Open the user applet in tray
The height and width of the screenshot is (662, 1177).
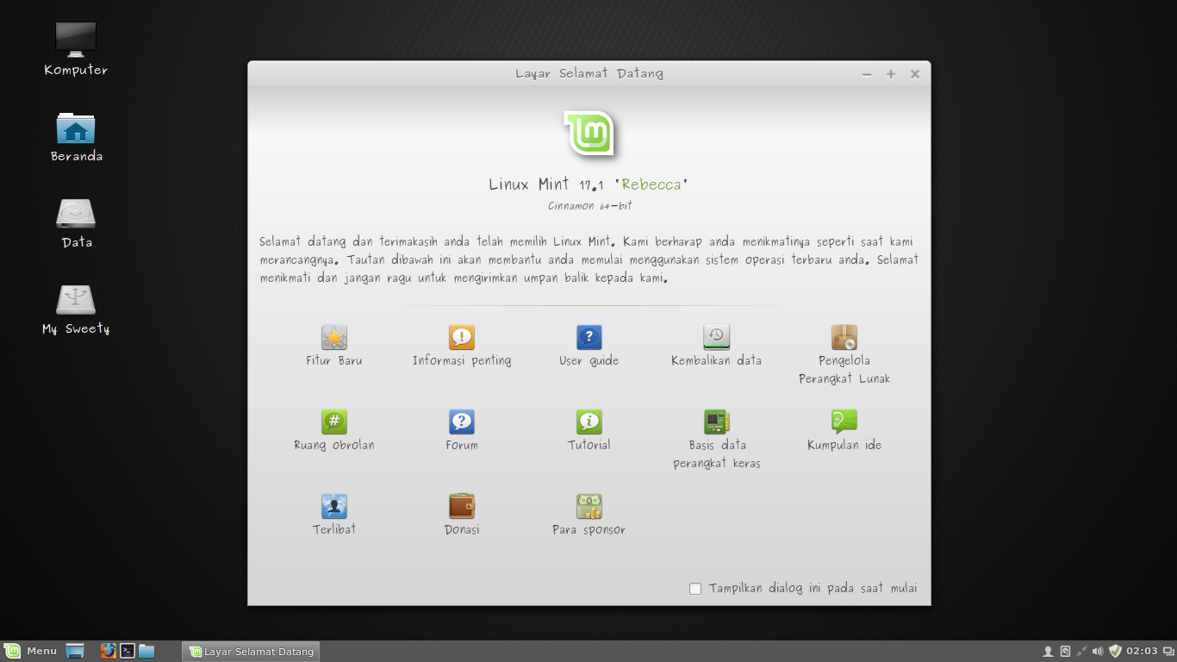click(x=1048, y=651)
